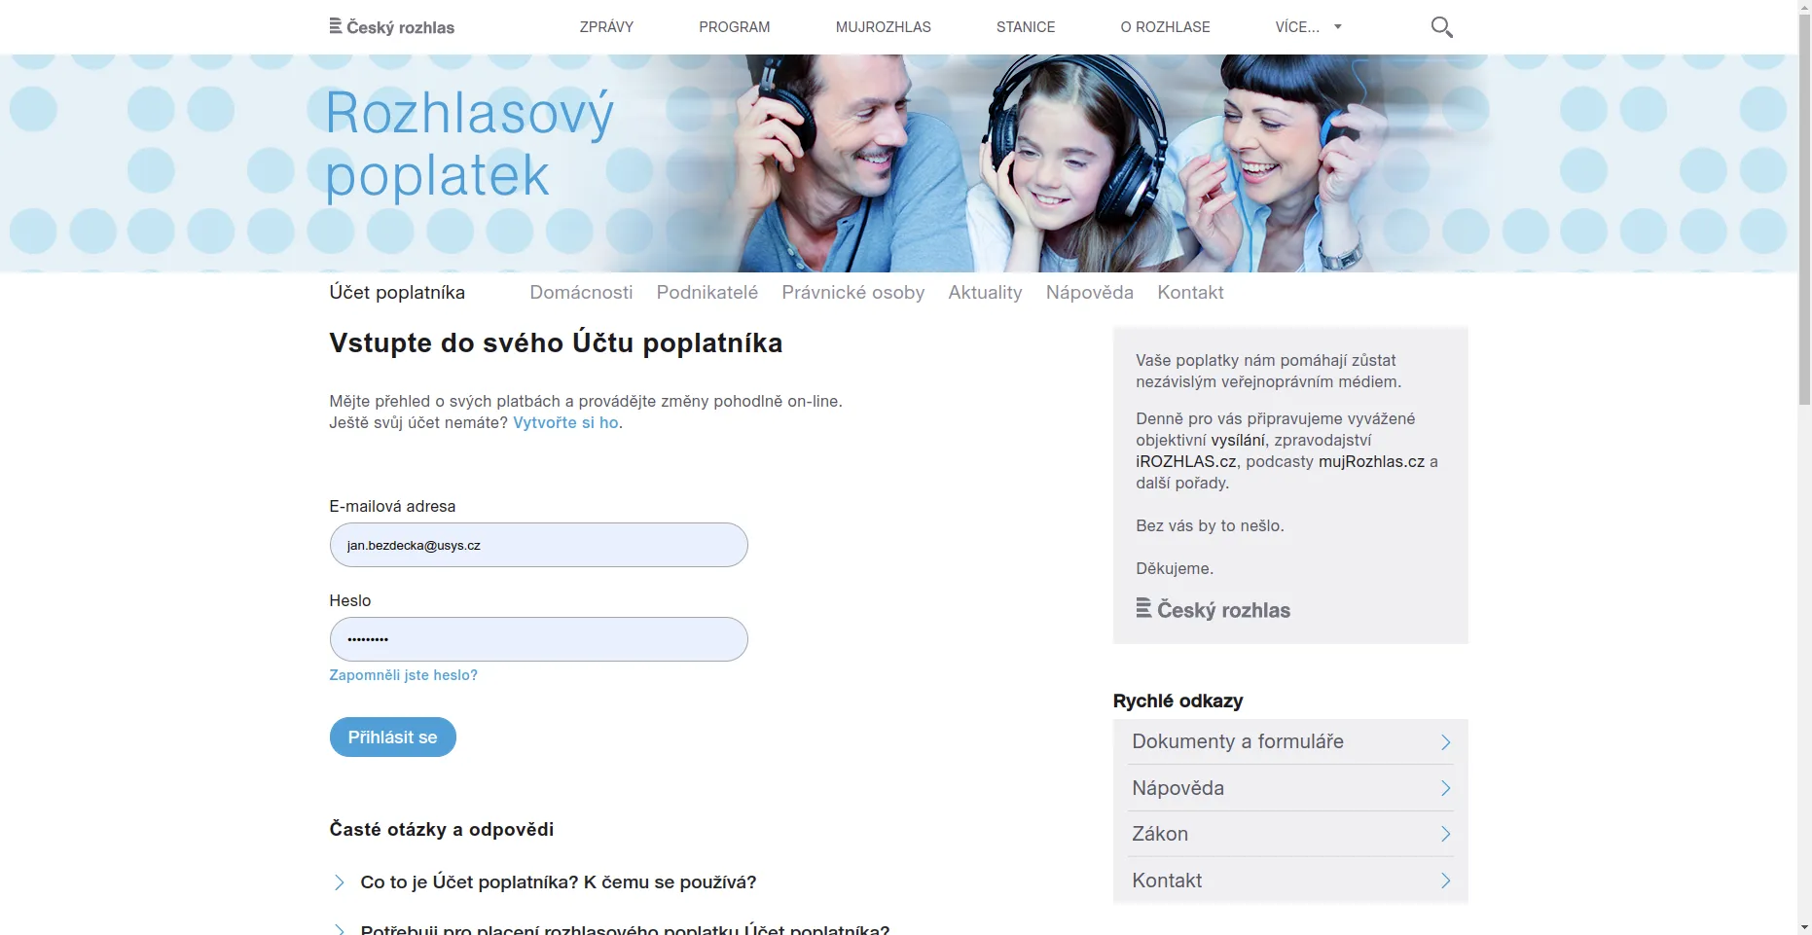Click chevron next to Dokumenty a formuláře
Image resolution: width=1812 pixels, height=935 pixels.
1445,742
